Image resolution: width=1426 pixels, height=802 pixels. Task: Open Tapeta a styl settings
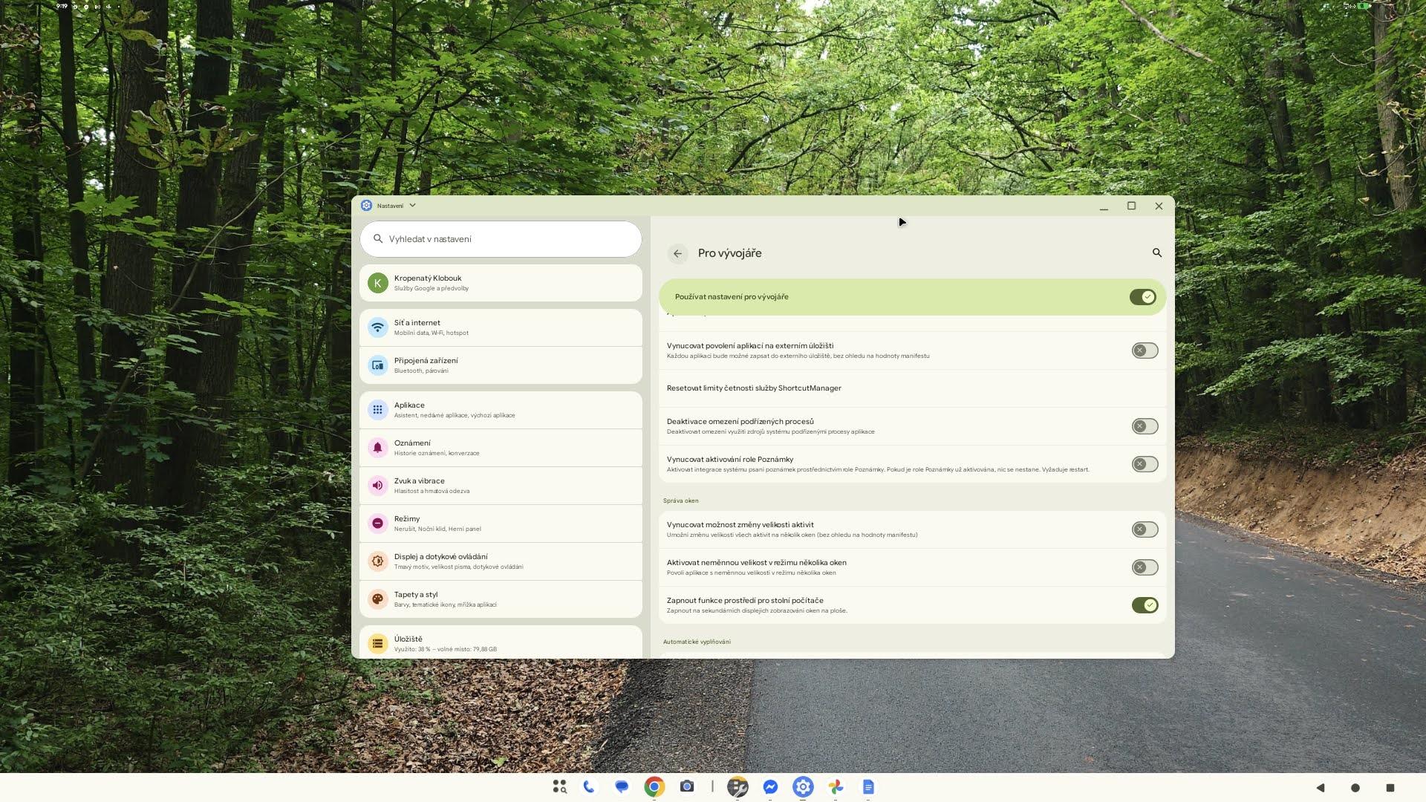coord(501,599)
